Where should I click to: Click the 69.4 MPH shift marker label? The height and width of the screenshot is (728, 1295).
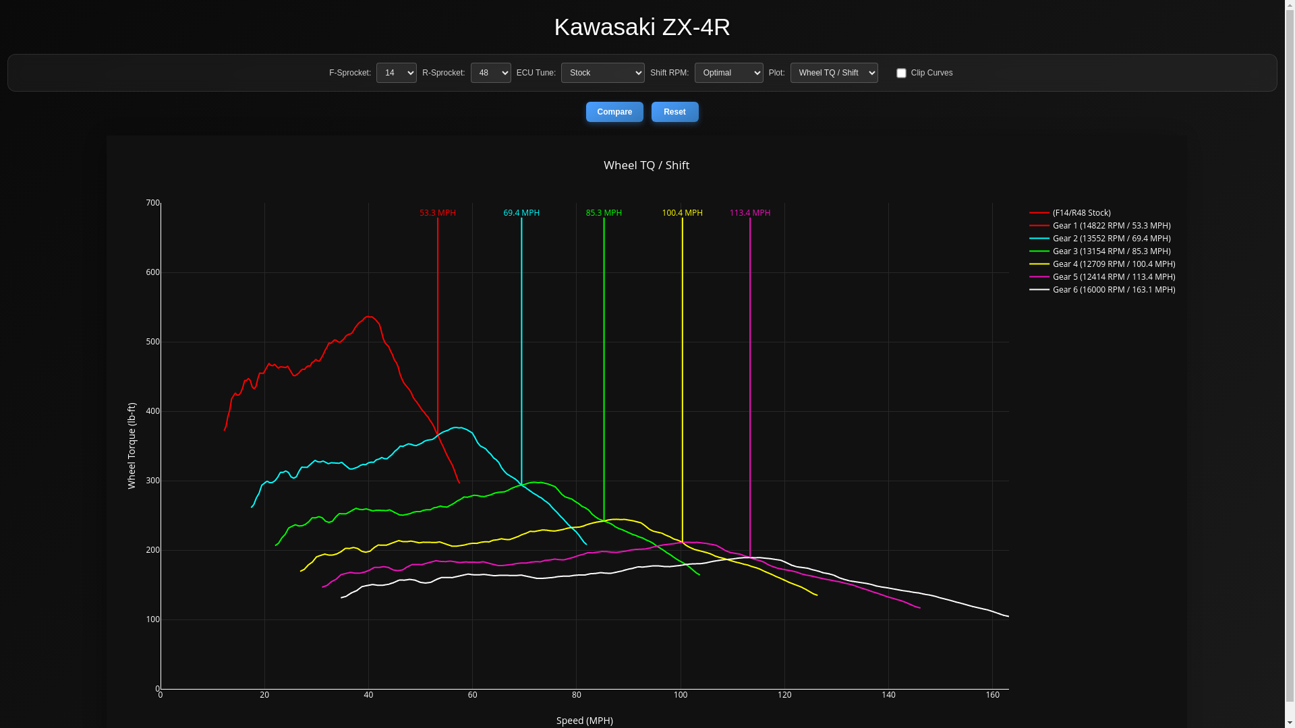[x=521, y=213]
